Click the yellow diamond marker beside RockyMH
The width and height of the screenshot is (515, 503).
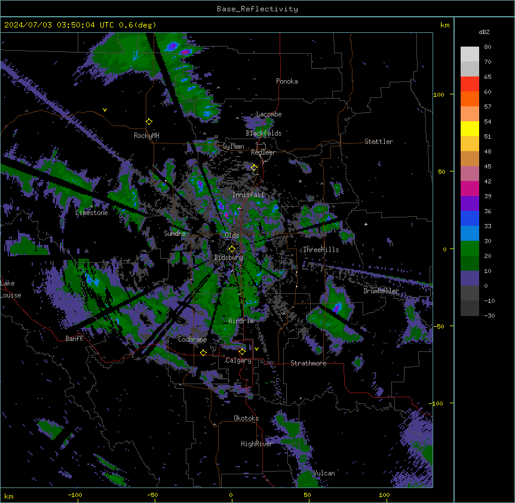(149, 122)
